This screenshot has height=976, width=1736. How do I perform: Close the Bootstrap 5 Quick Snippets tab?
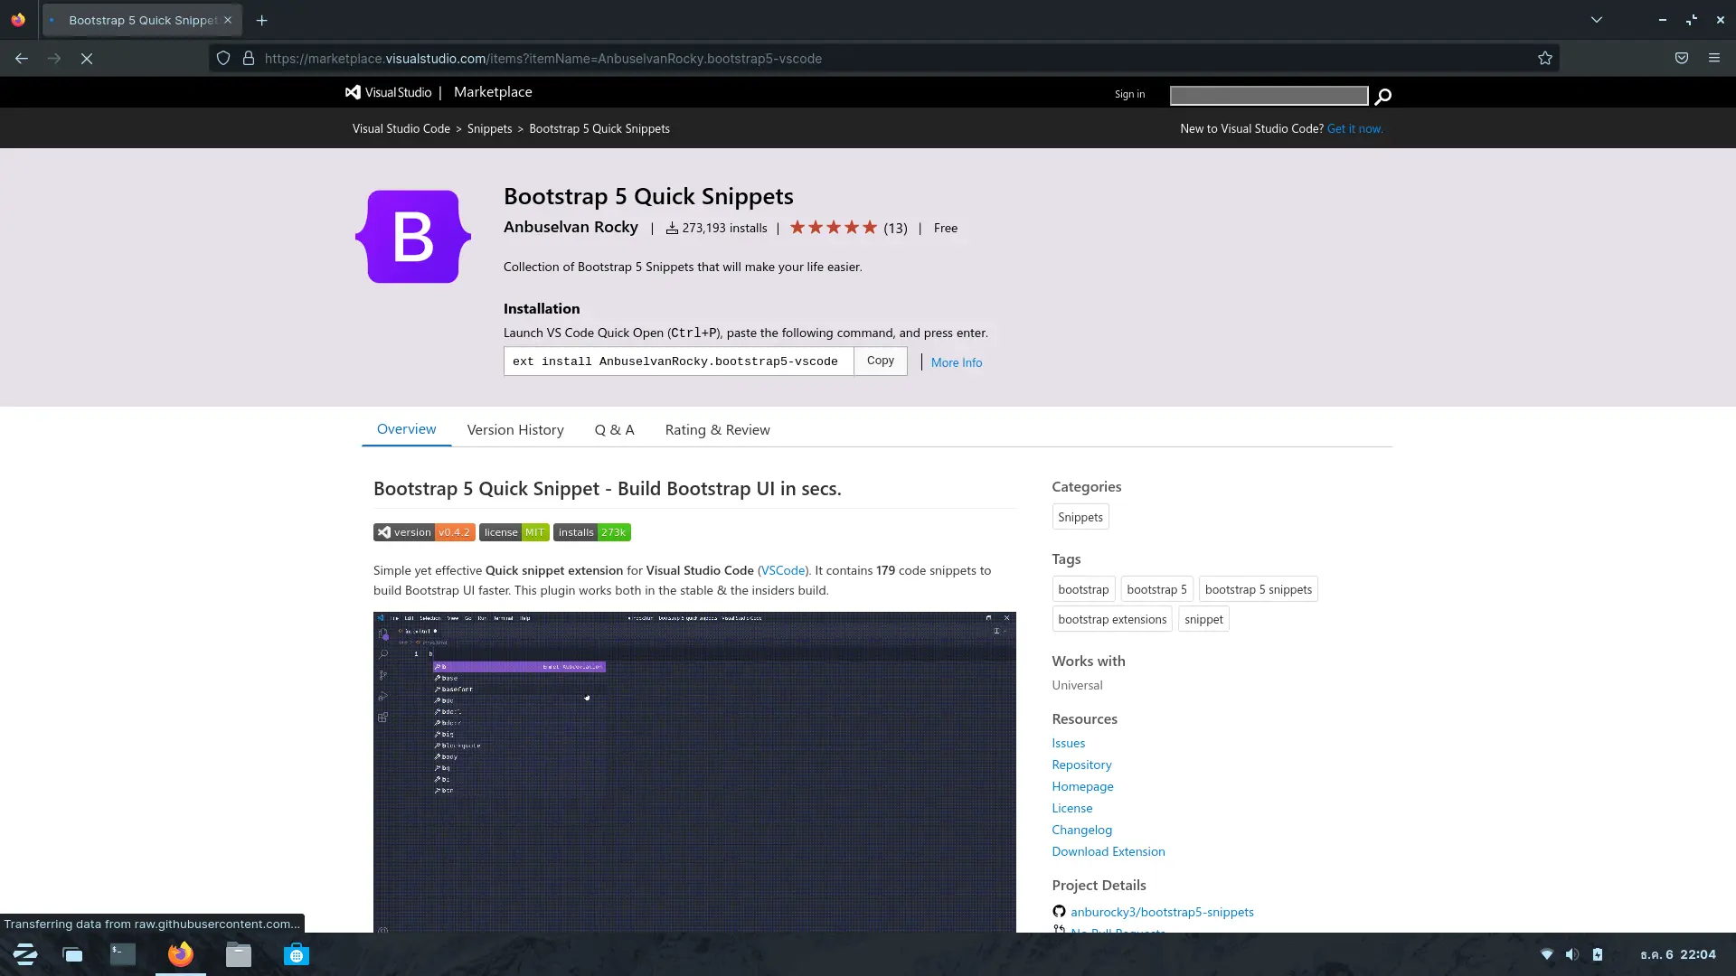228,20
